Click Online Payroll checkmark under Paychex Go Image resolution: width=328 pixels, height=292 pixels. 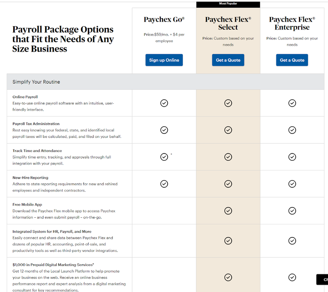(164, 103)
